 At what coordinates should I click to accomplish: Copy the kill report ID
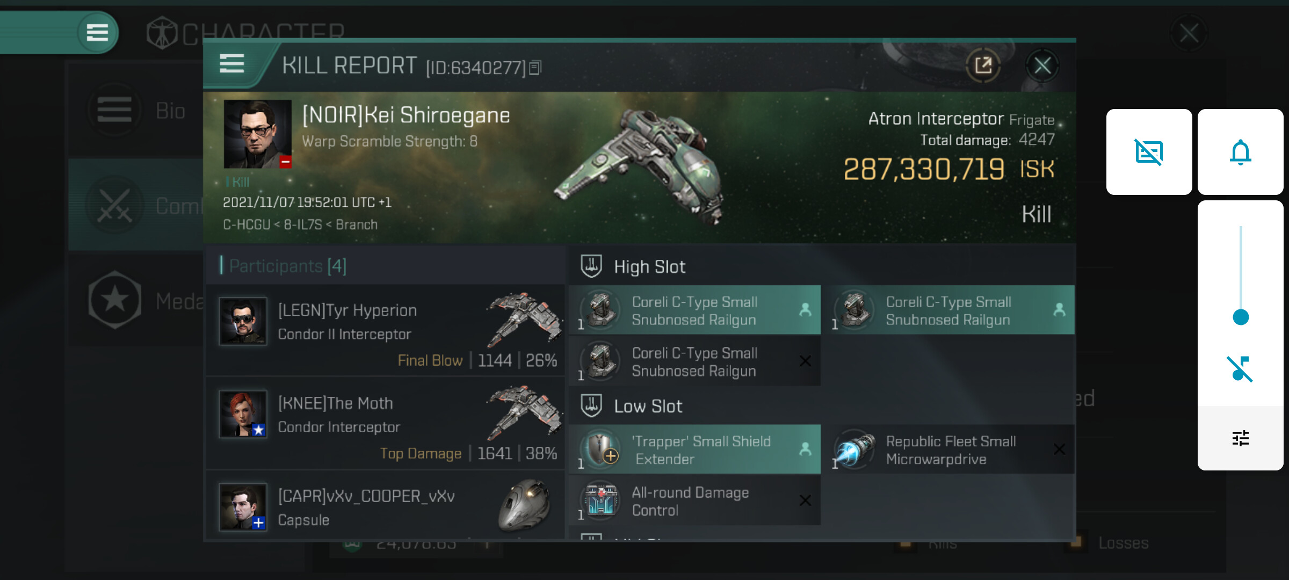coord(535,68)
